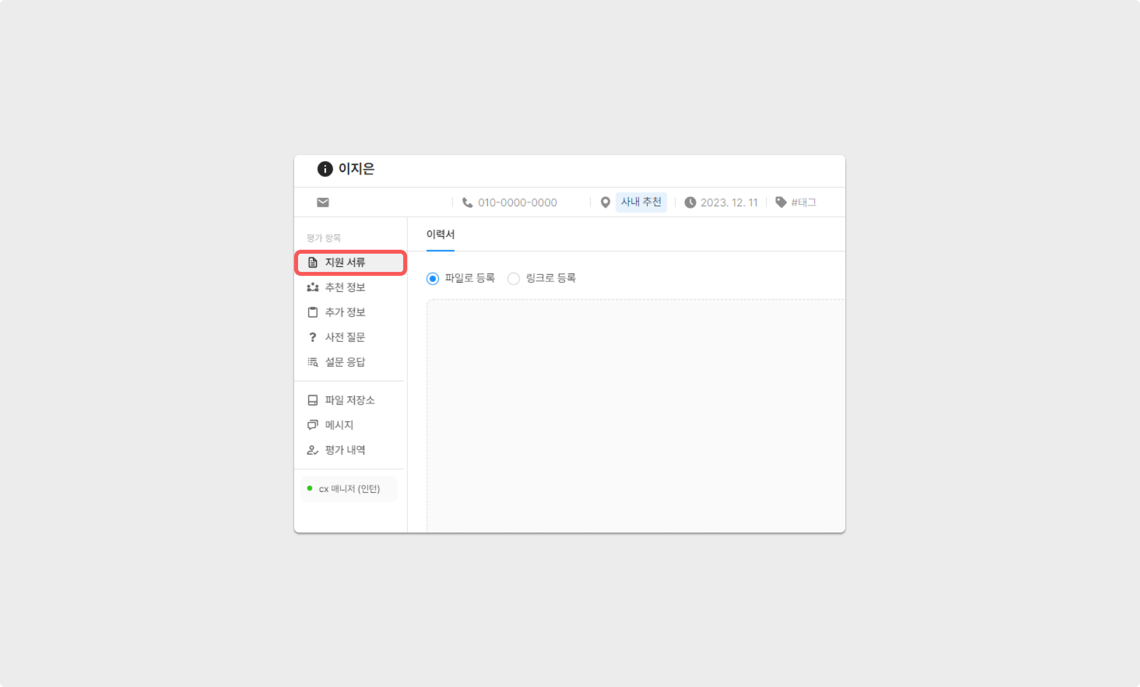Click the 사내 추천 source badge
Image resolution: width=1140 pixels, height=687 pixels.
click(x=641, y=202)
